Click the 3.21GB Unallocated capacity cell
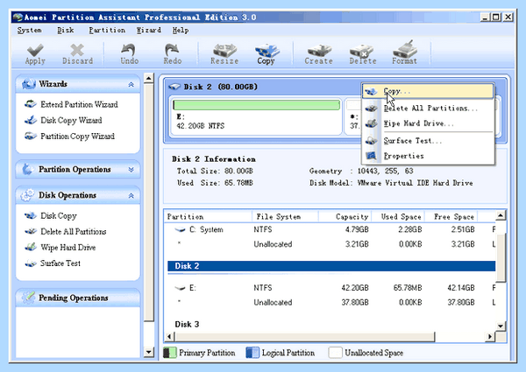 click(x=357, y=244)
